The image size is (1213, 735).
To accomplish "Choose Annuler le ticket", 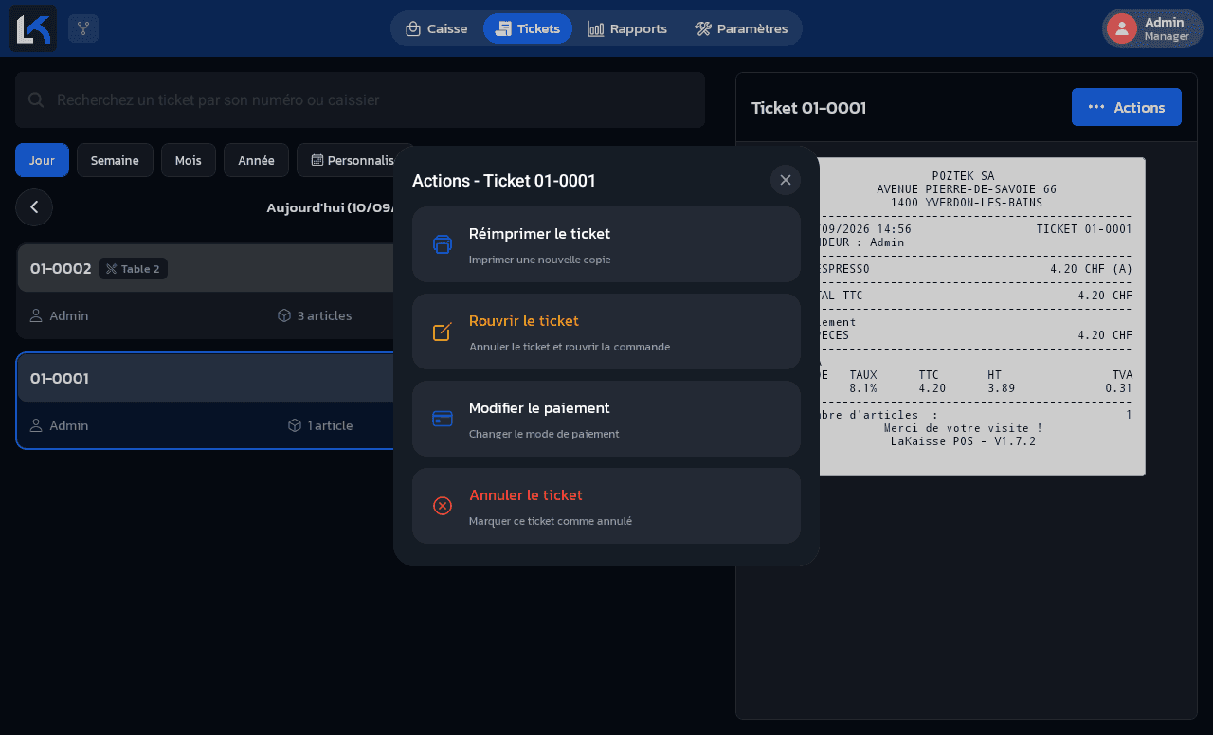I will pos(606,506).
